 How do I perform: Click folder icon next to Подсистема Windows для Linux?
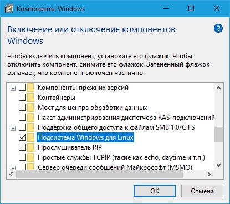pos(30,137)
